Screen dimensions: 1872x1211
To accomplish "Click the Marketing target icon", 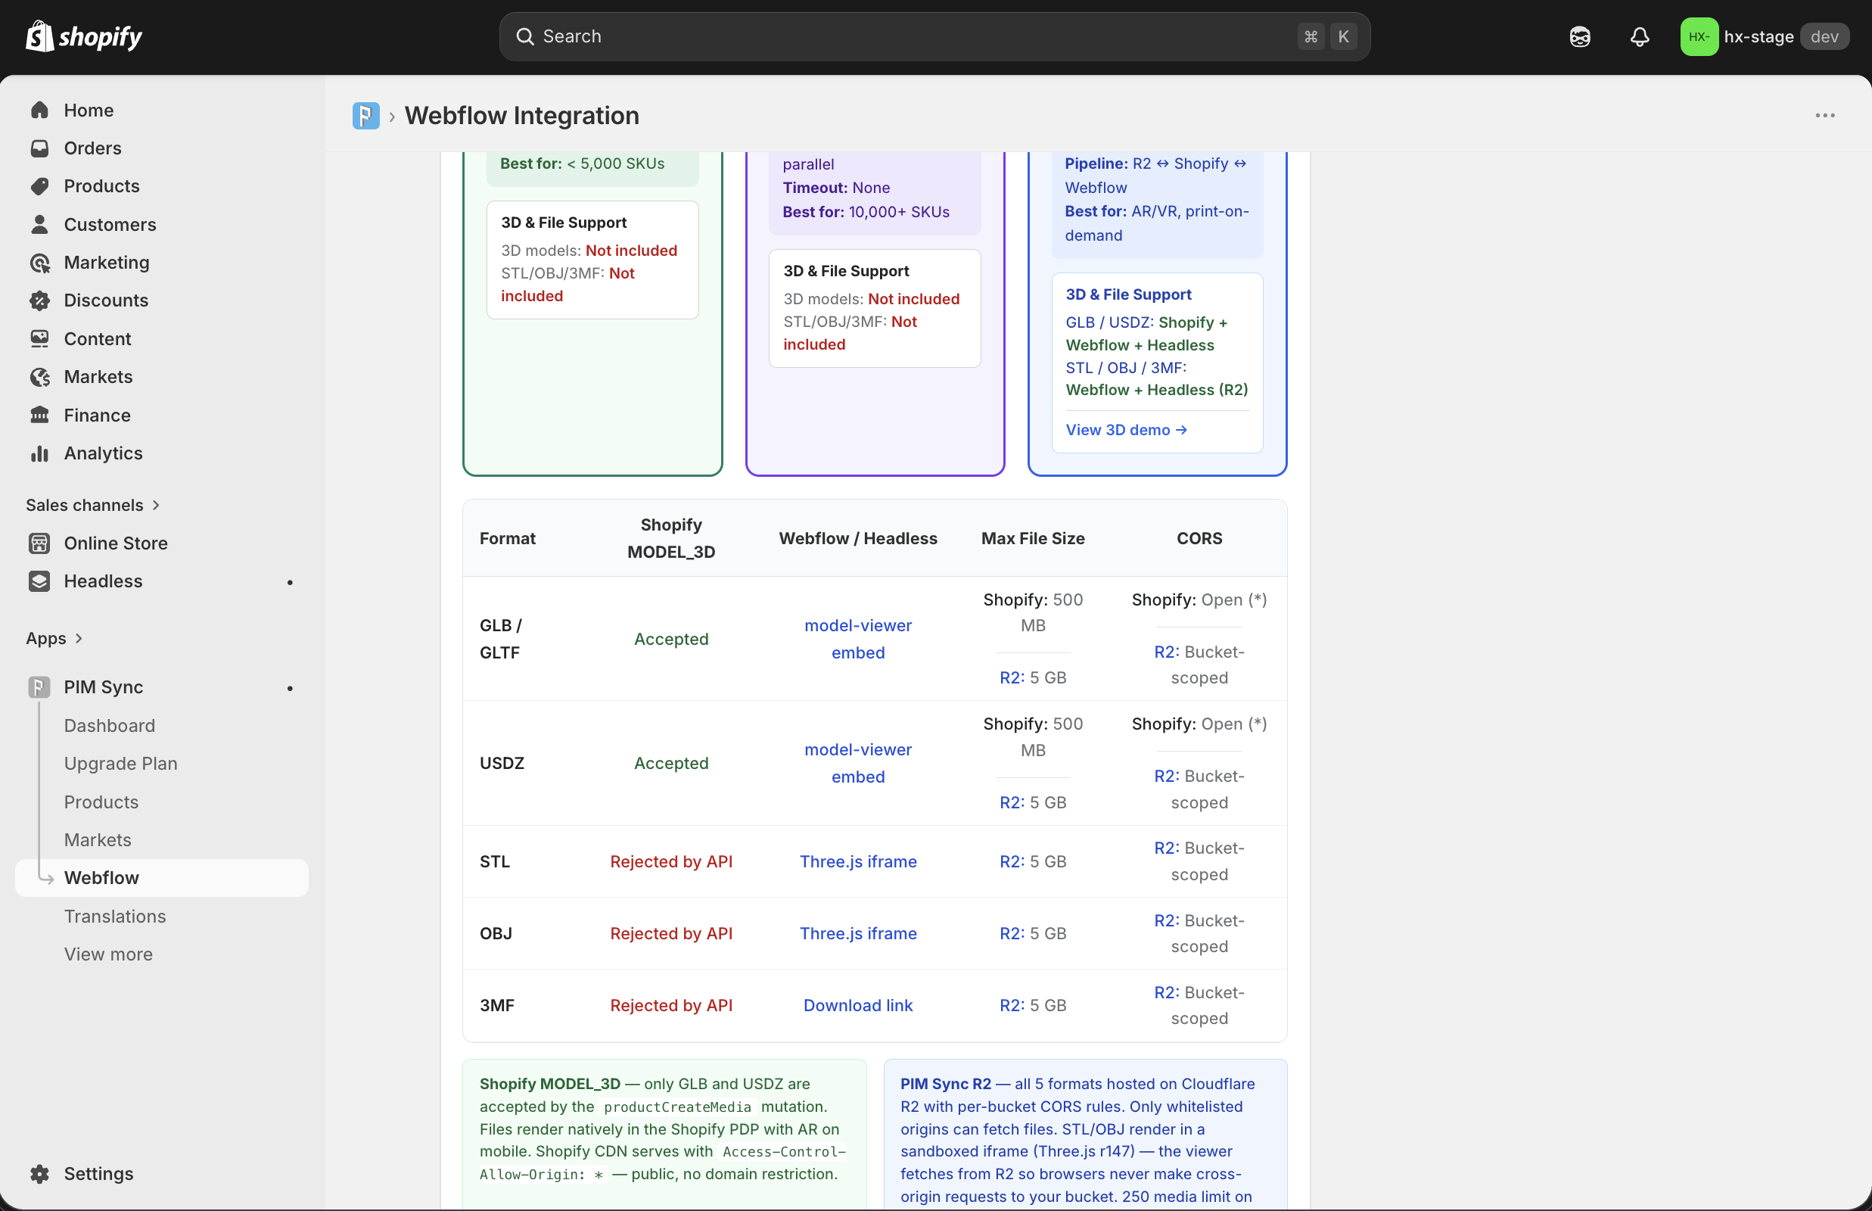I will [x=39, y=263].
